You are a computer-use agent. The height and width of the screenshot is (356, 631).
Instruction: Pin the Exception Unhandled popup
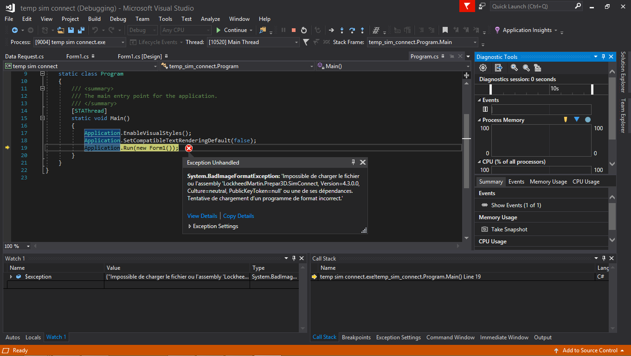pyautogui.click(x=353, y=162)
